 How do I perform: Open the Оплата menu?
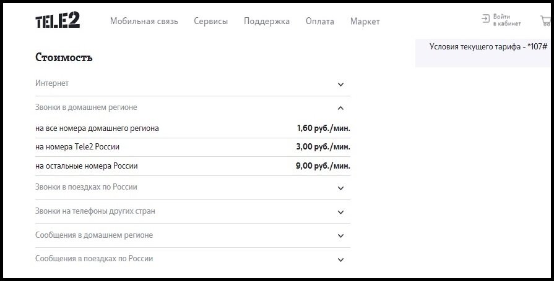[x=320, y=22]
